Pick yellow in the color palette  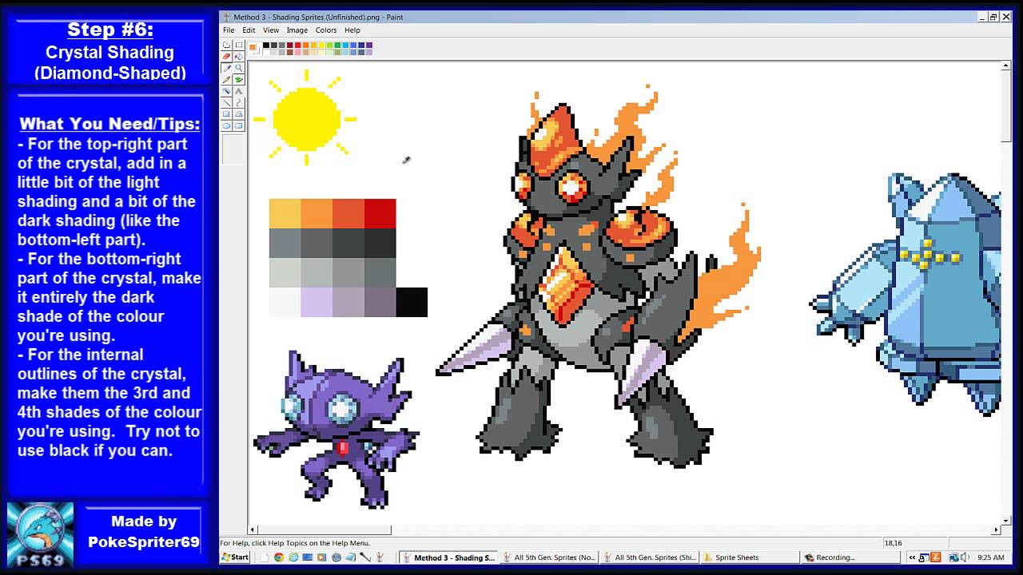coord(321,45)
